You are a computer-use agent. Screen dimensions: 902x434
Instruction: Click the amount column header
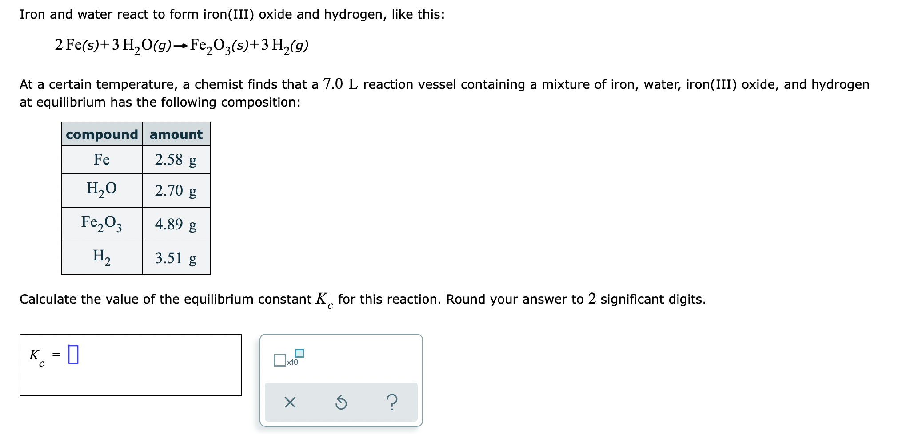click(x=176, y=134)
